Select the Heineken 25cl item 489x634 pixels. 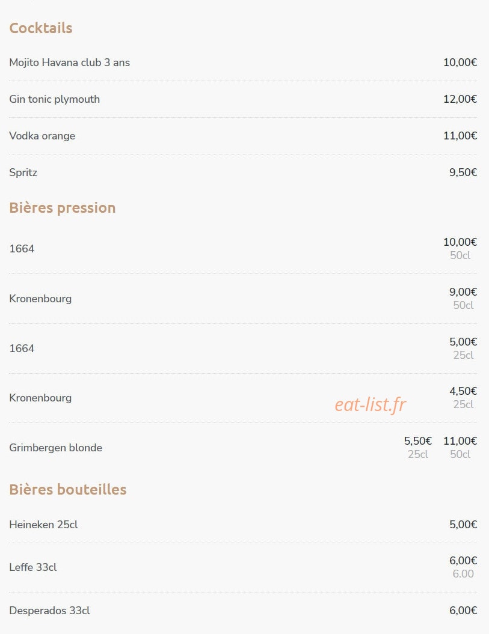(x=43, y=525)
